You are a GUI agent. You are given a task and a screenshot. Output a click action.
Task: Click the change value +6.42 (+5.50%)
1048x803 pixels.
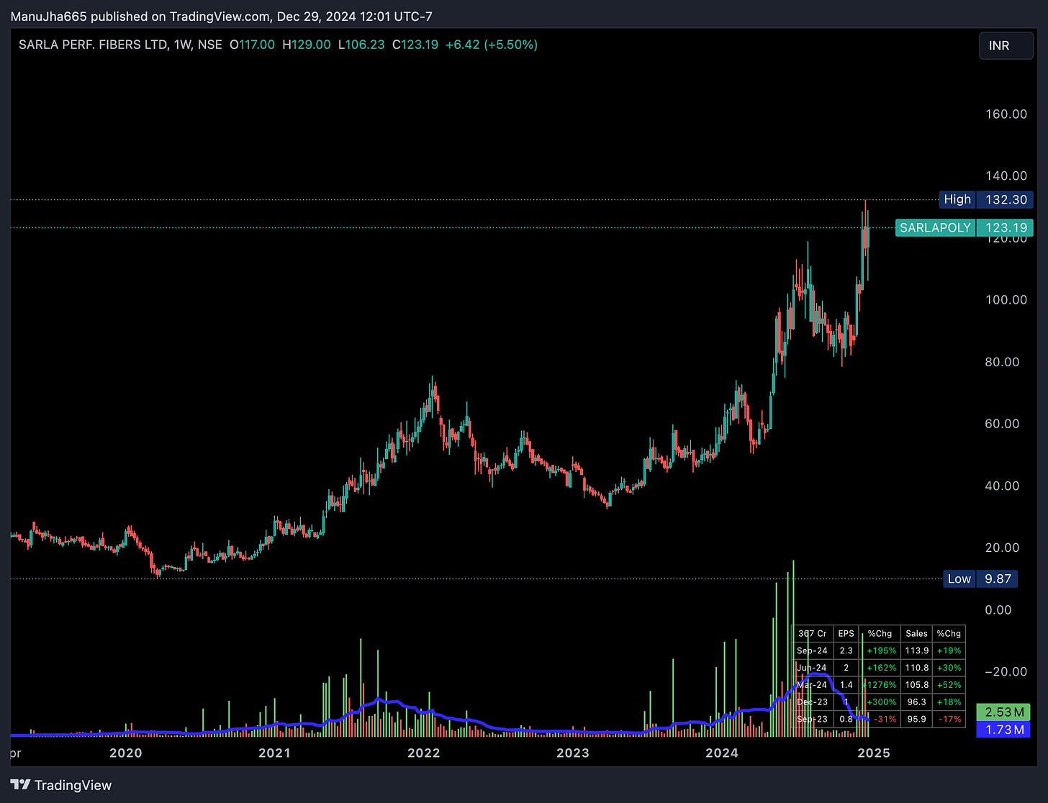(492, 45)
